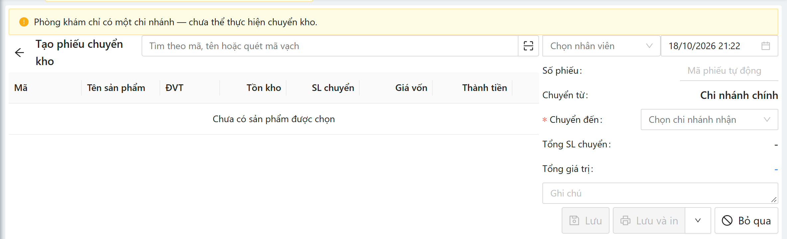Image resolution: width=787 pixels, height=239 pixels.
Task: Click the orange warning icon in banner
Action: tap(24, 22)
